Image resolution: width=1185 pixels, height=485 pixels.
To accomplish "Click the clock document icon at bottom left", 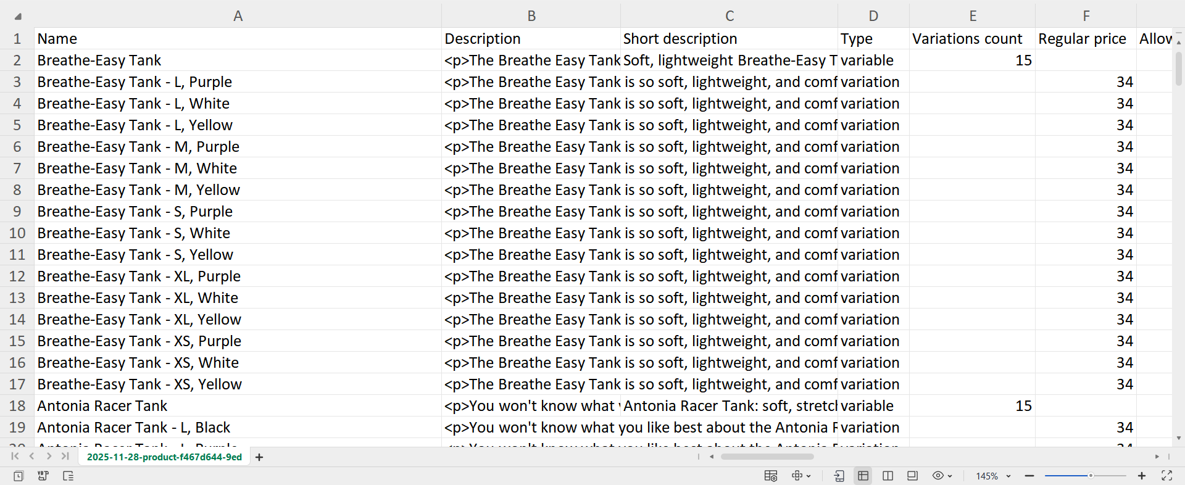I will point(19,476).
